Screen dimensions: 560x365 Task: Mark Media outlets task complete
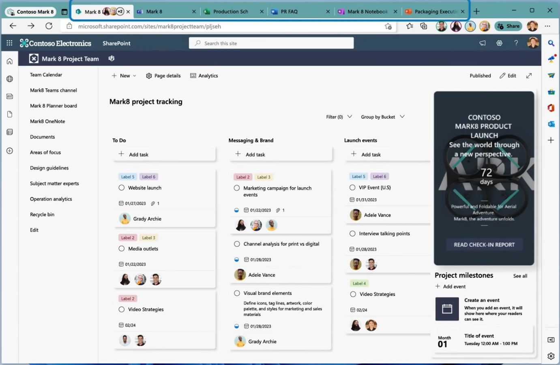click(122, 248)
